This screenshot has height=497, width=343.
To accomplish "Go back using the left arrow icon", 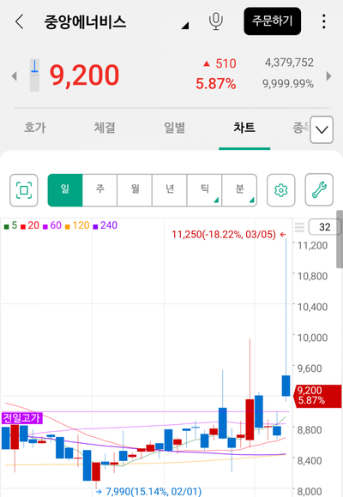I will (20, 21).
